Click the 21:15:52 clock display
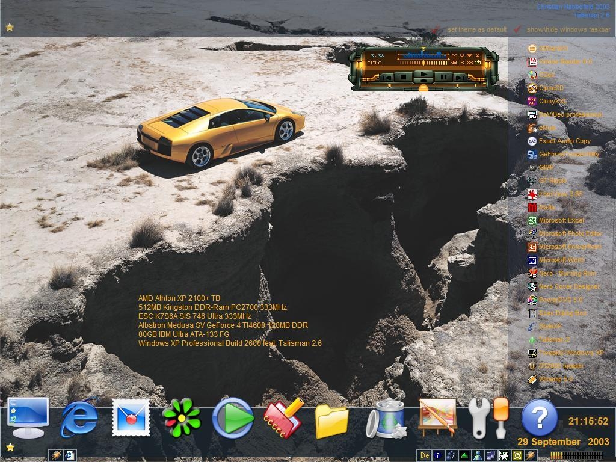This screenshot has width=616, height=462. (x=588, y=422)
